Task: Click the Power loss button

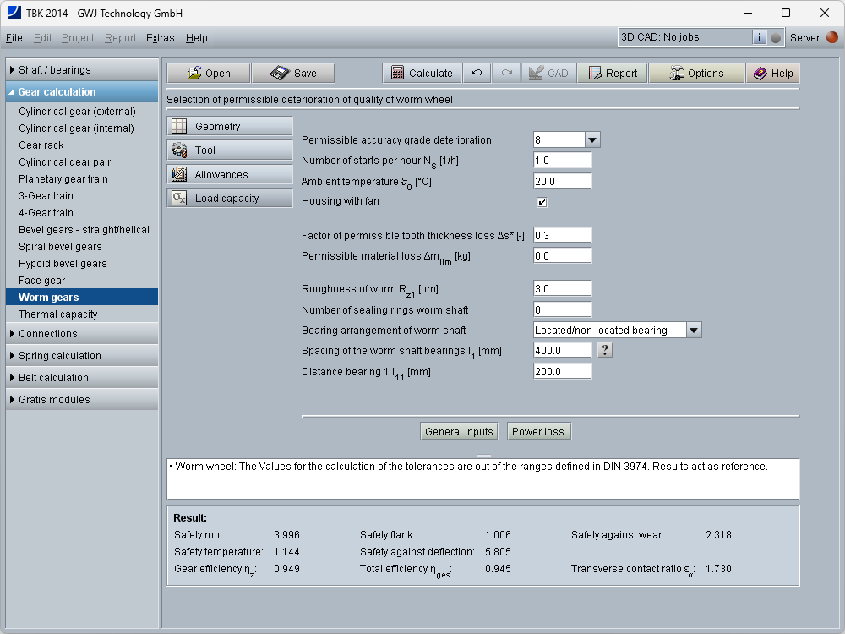Action: pyautogui.click(x=538, y=432)
